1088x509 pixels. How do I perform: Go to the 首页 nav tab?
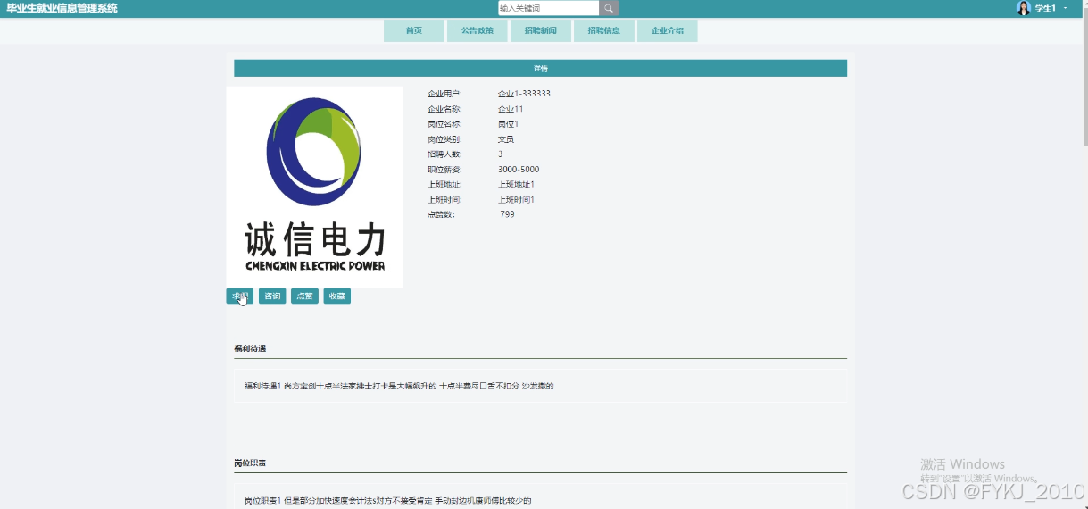click(x=413, y=30)
